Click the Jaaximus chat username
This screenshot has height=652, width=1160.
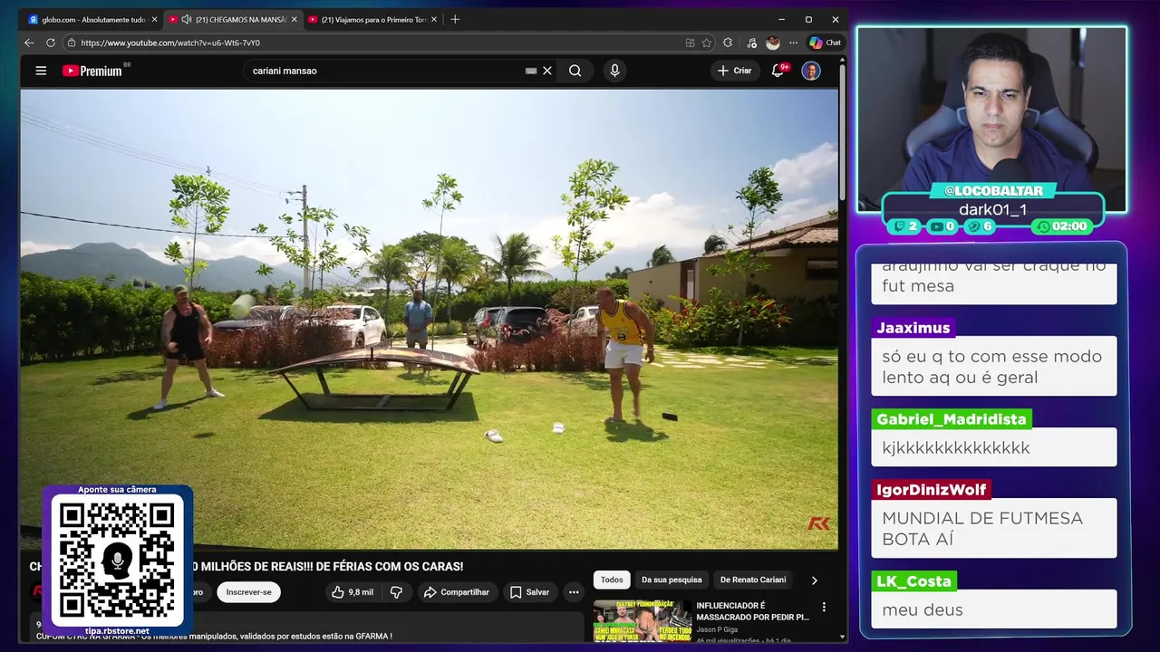click(x=913, y=328)
